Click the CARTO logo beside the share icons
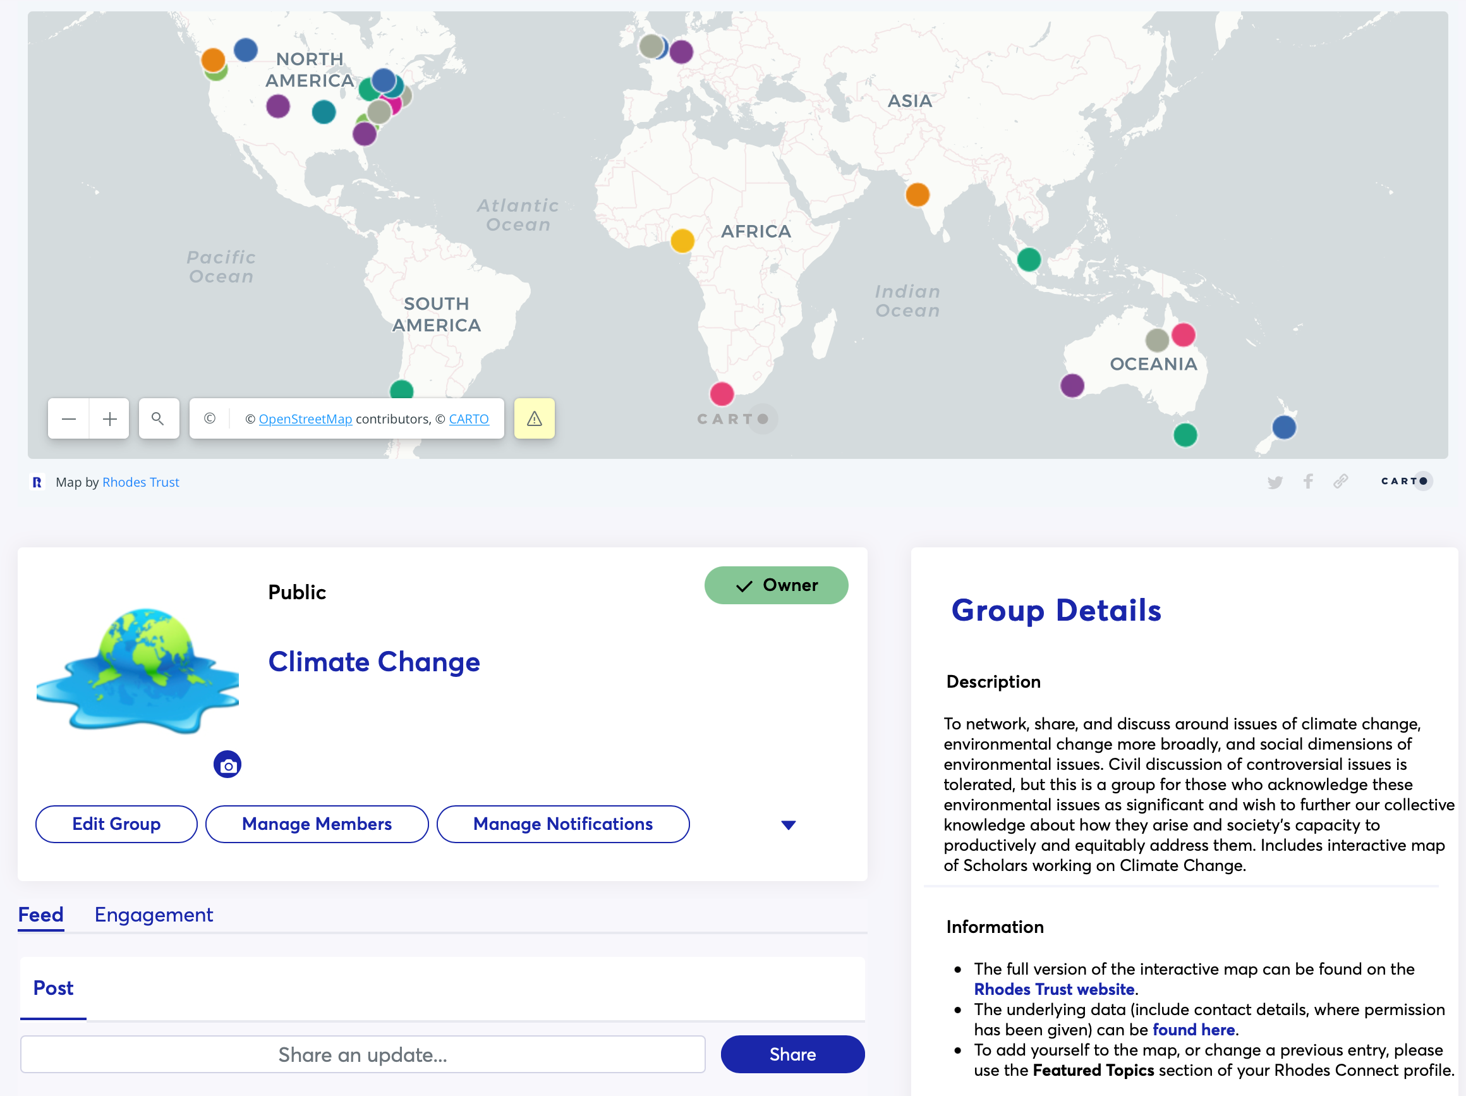Viewport: 1466px width, 1096px height. click(x=1407, y=482)
